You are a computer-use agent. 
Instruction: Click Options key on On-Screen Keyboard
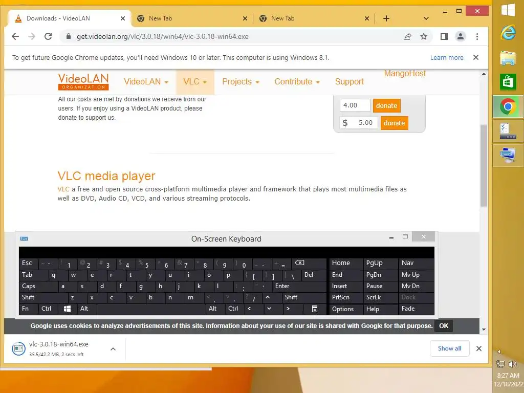pyautogui.click(x=345, y=309)
